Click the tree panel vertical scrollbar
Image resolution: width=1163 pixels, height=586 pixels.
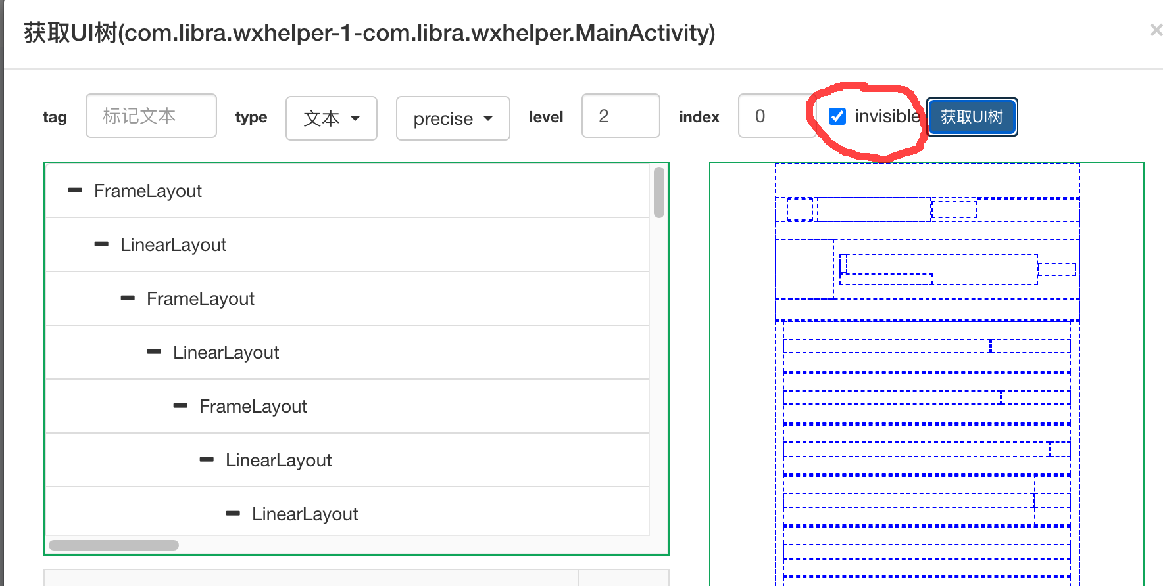pyautogui.click(x=658, y=192)
